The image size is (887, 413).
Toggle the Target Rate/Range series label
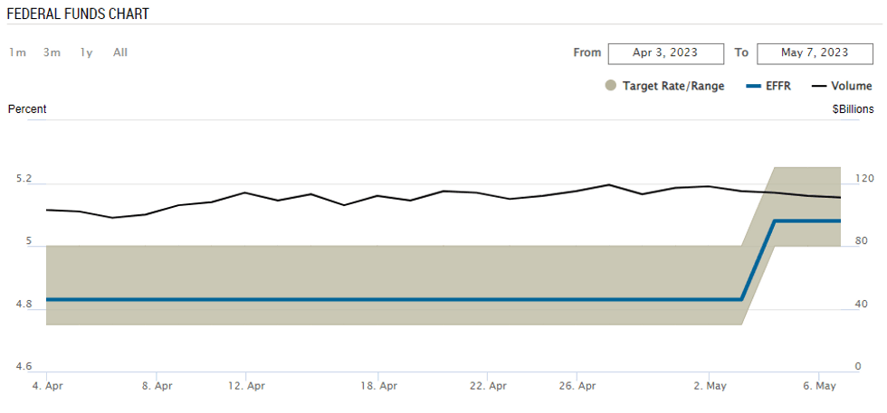[x=673, y=86]
